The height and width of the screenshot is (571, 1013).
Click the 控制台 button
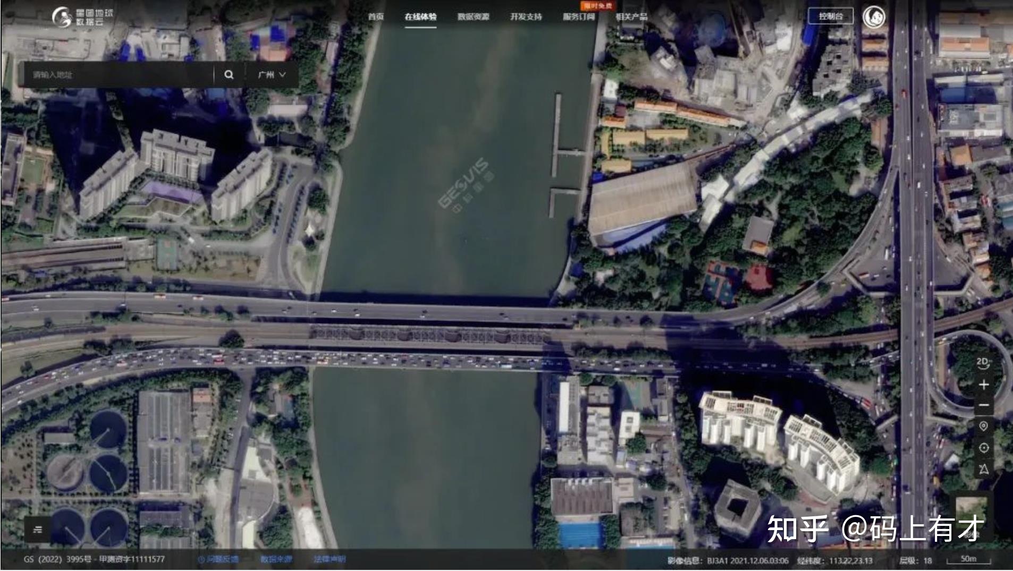click(x=830, y=16)
